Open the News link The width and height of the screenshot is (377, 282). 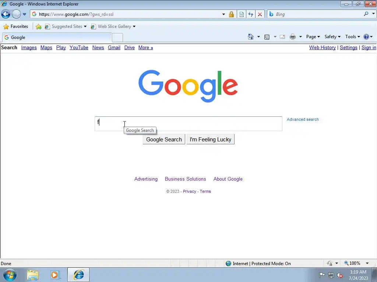pyautogui.click(x=98, y=47)
